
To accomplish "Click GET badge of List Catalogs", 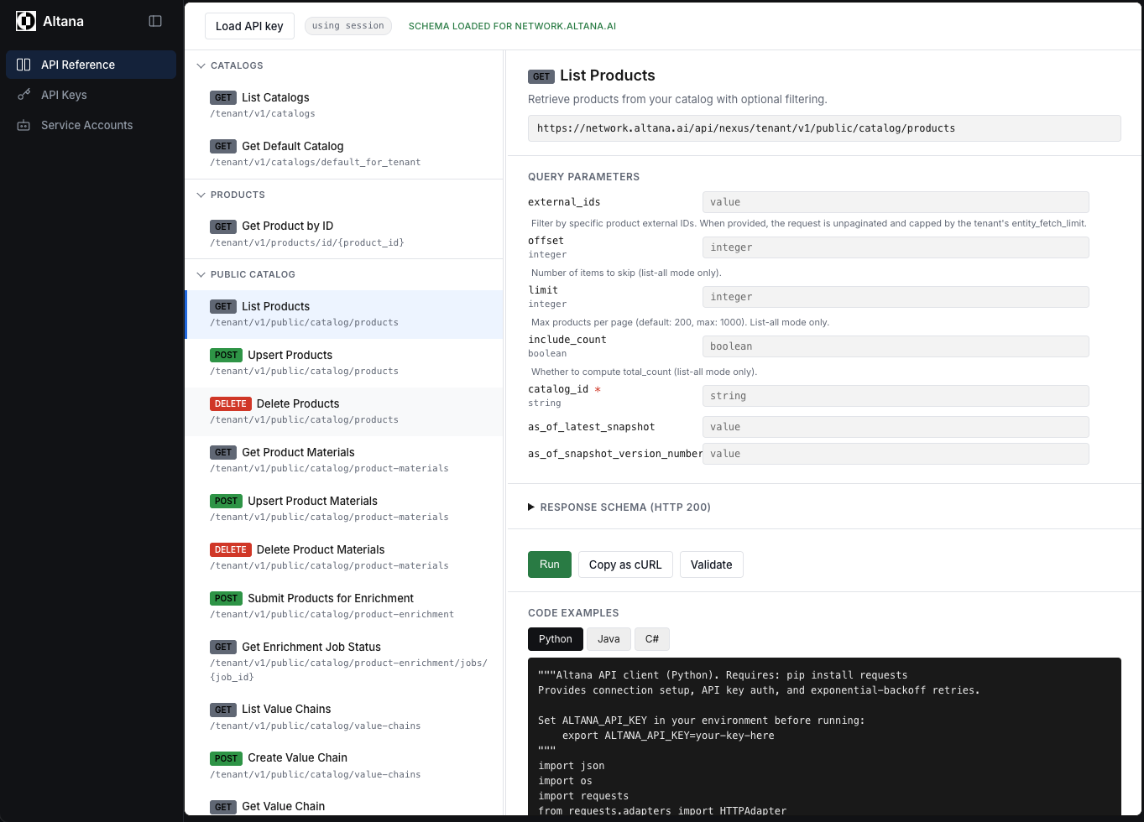I will tap(223, 97).
